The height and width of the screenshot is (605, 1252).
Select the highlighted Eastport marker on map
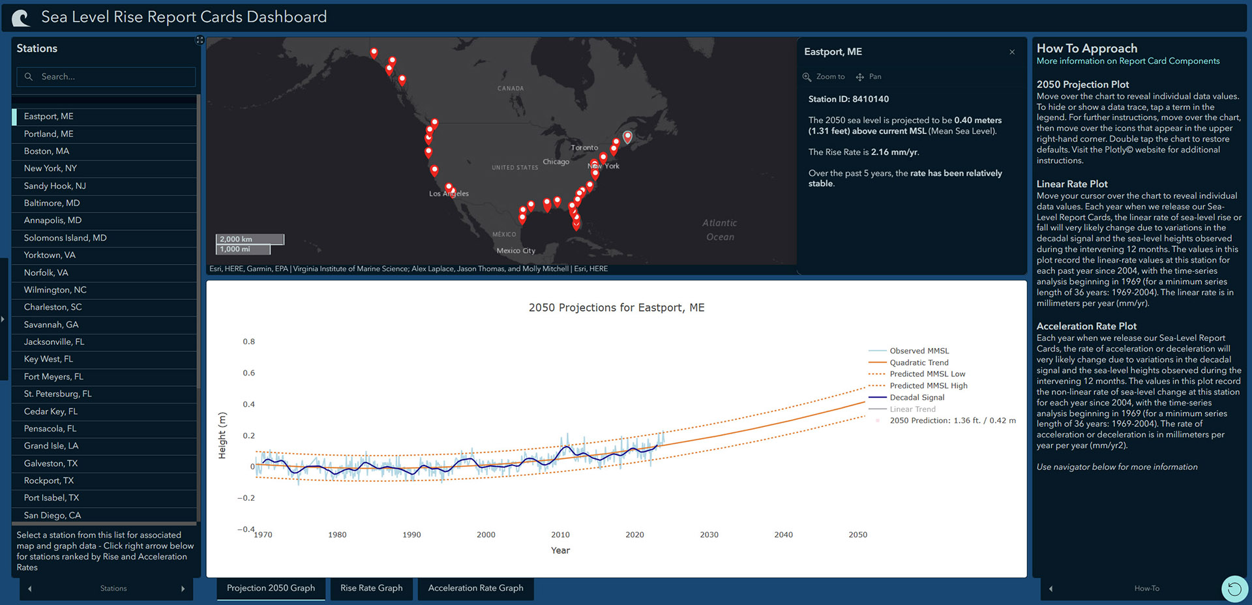pos(627,137)
